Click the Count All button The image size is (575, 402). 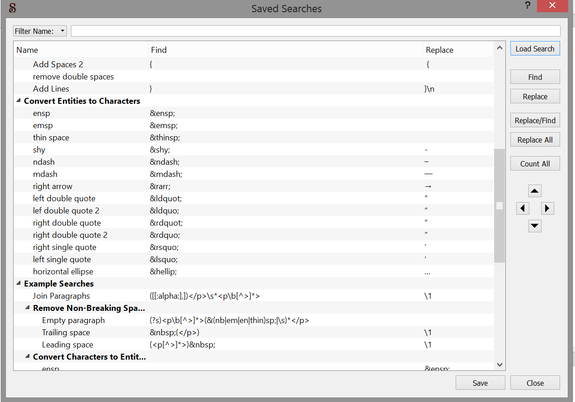(535, 164)
